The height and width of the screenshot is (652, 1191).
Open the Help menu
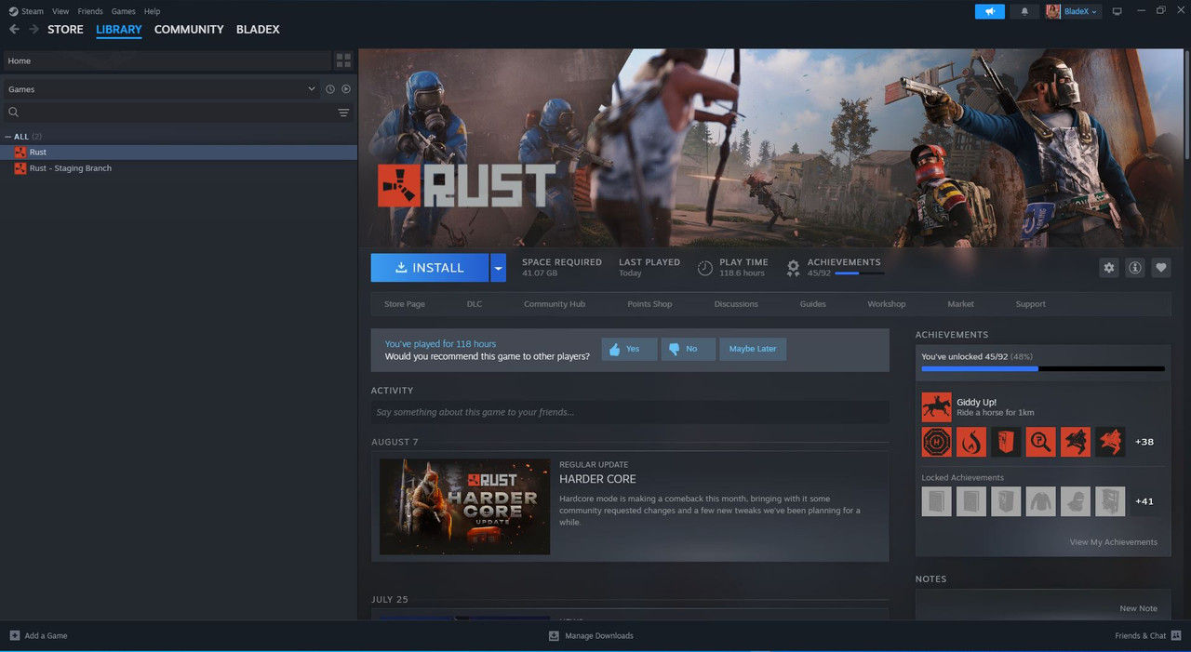[152, 11]
